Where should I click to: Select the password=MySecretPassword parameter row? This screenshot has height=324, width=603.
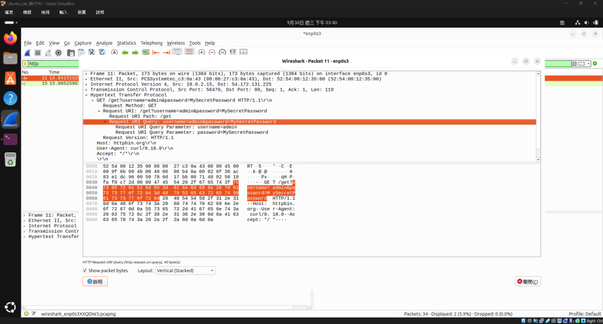tap(191, 133)
